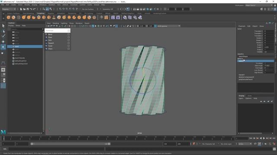The height and width of the screenshot is (155, 277).
Task: Click the Scale Y value field
Action: pos(269,47)
